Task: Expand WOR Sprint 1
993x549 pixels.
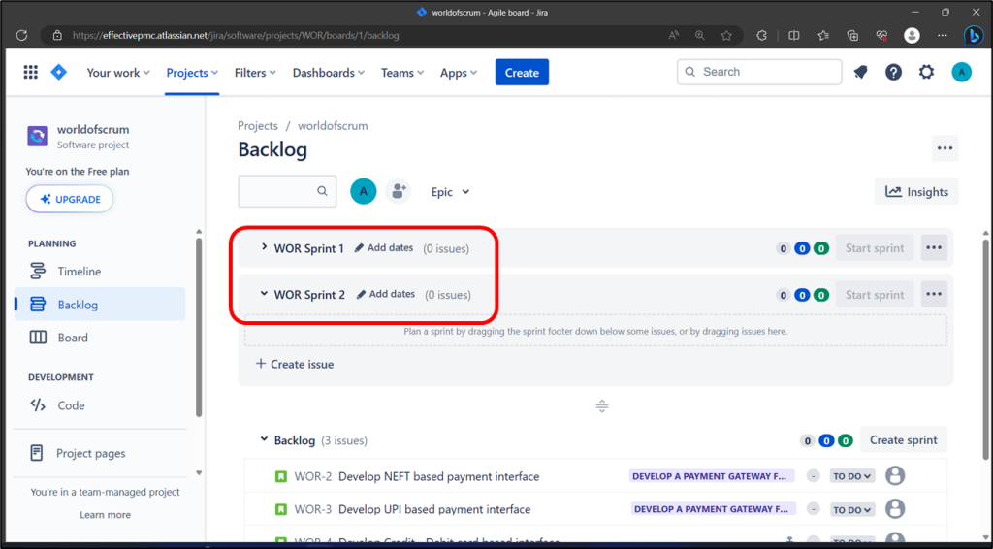Action: coord(264,247)
